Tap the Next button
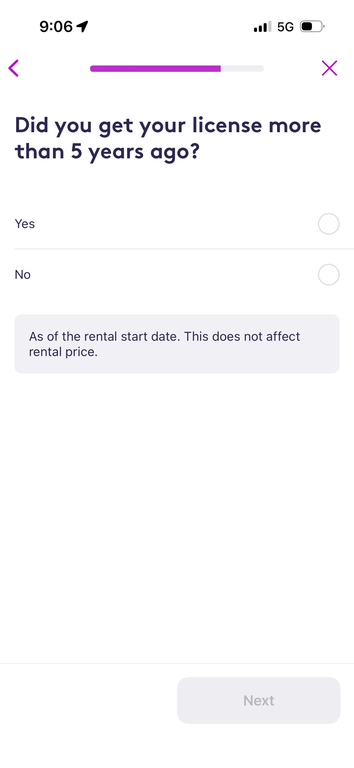 pyautogui.click(x=259, y=700)
